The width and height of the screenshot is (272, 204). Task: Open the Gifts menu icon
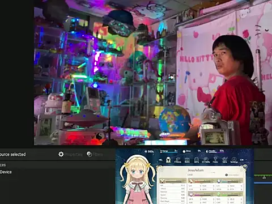pos(197,160)
